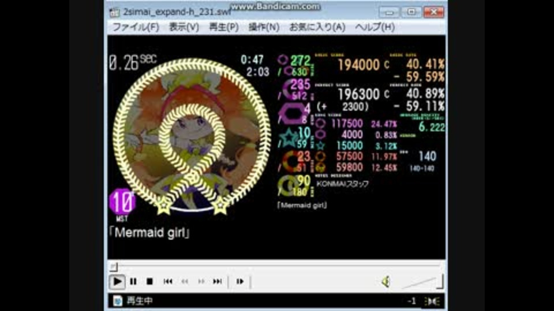554x311 pixels.
Task: Open the 操作(N) menu
Action: point(264,27)
